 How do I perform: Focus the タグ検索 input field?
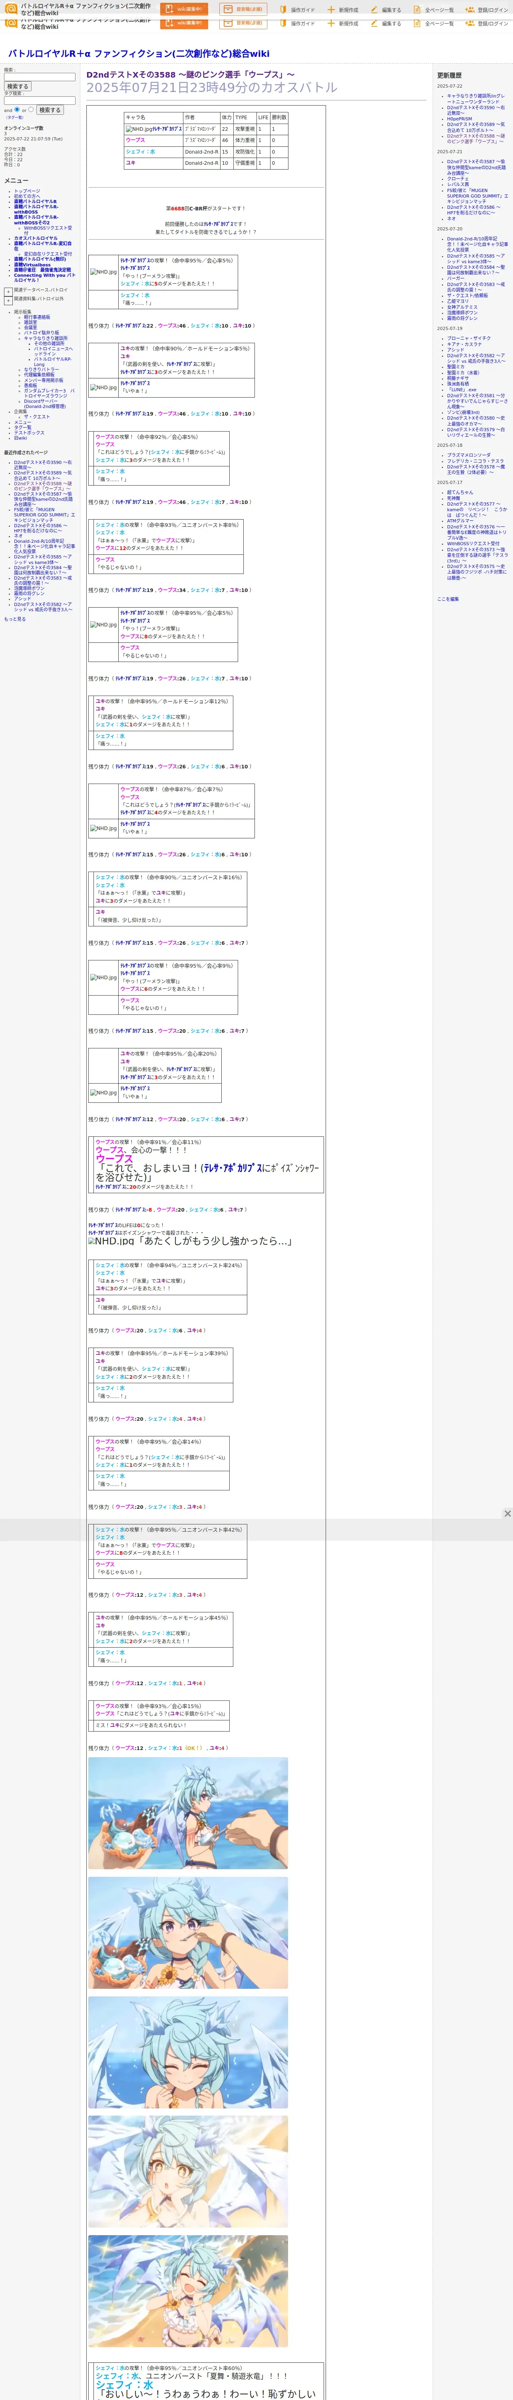[x=40, y=101]
